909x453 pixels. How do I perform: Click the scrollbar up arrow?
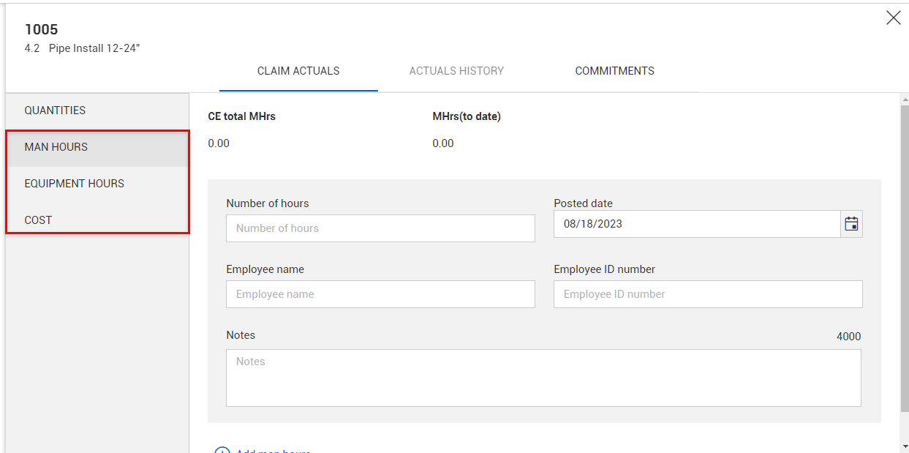tap(904, 98)
